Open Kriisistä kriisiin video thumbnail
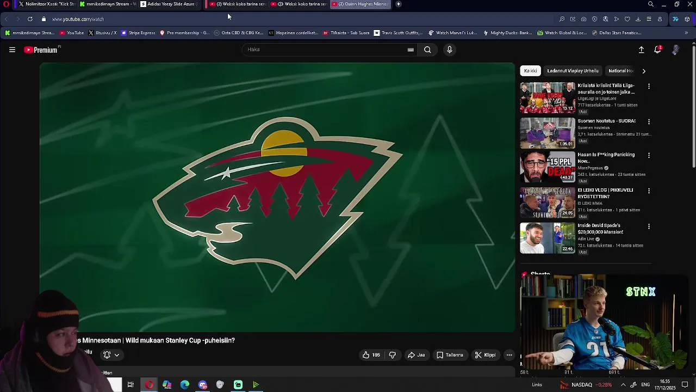This screenshot has width=696, height=392. pyautogui.click(x=548, y=97)
